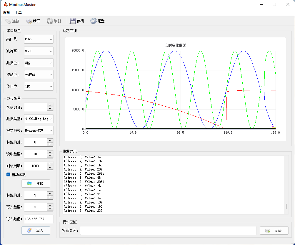Click the send (发送) button
The width and height of the screenshot is (295, 245).
point(274,231)
